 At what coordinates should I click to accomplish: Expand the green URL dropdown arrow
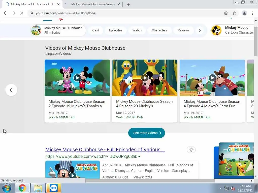pyautogui.click(x=139, y=157)
